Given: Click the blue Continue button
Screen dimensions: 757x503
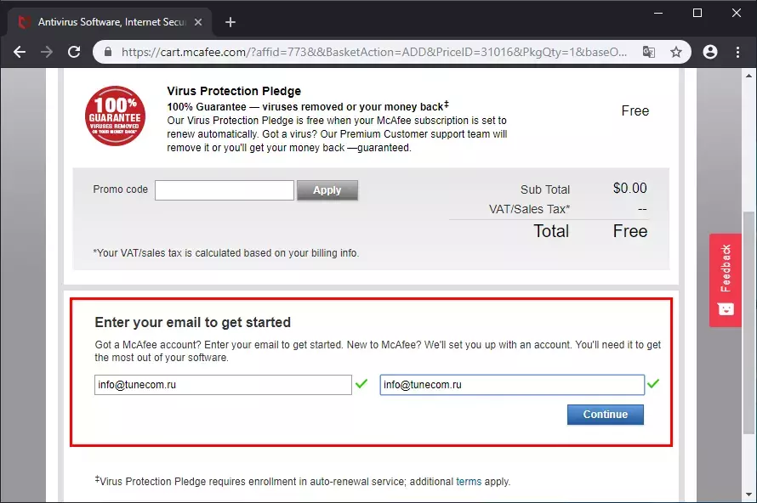Looking at the screenshot, I should (x=606, y=415).
